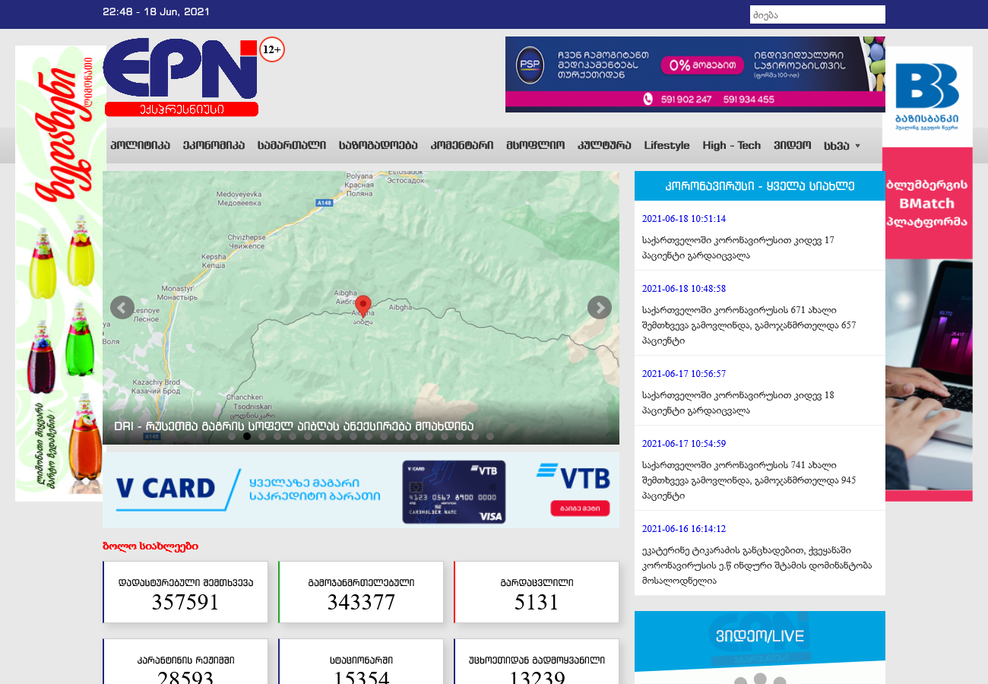The height and width of the screenshot is (684, 988).
Task: Open the პოლიტიკა menu section
Action: click(x=140, y=146)
